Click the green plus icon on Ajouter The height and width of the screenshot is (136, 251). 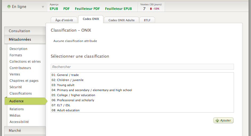click(217, 121)
